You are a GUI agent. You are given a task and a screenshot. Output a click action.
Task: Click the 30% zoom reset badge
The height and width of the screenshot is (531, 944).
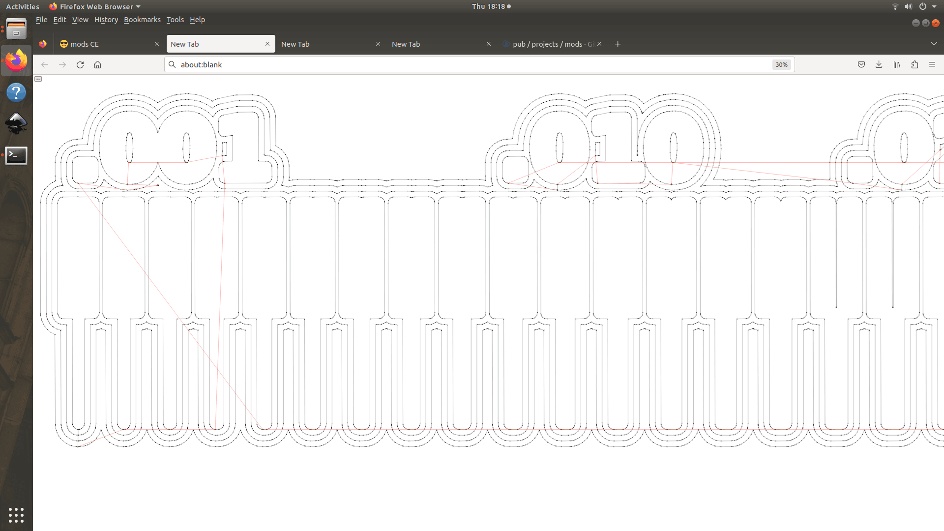[781, 64]
